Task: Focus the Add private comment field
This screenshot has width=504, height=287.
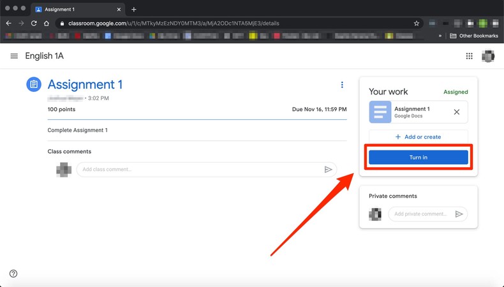Action: click(x=421, y=214)
